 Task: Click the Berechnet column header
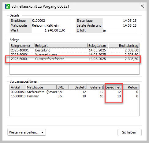click(x=113, y=87)
